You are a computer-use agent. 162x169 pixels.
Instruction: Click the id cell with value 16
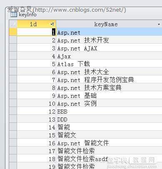point(37,143)
